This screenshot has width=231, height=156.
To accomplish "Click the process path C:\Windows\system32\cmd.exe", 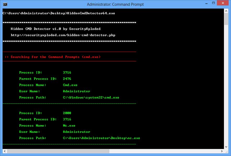I will (x=91, y=97).
